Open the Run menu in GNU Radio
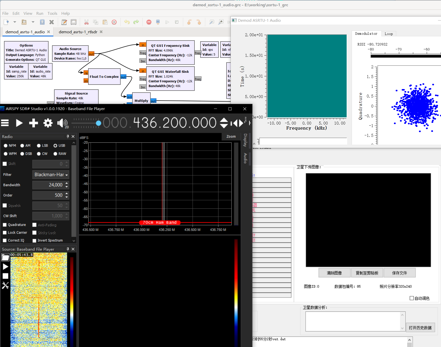This screenshot has width=441, height=347. pos(40,14)
